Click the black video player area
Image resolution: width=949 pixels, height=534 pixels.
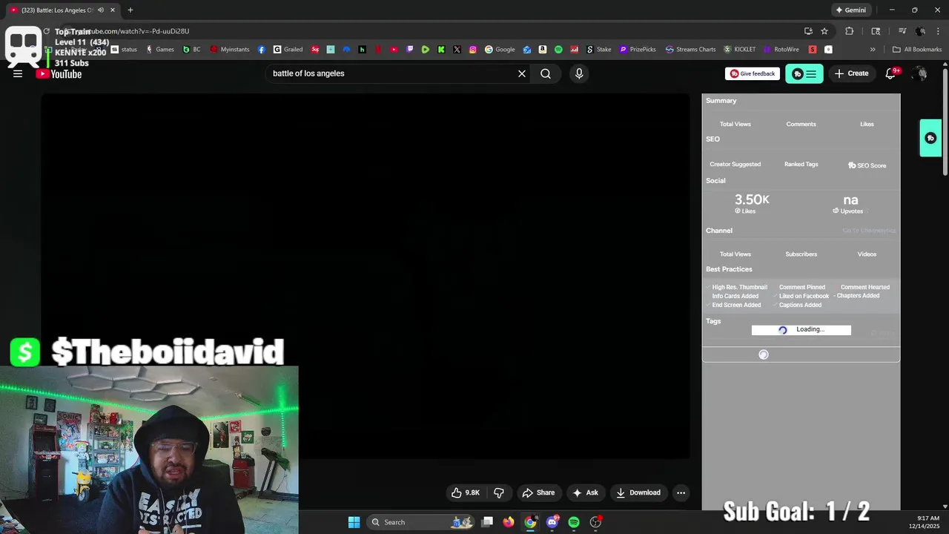pyautogui.click(x=365, y=276)
